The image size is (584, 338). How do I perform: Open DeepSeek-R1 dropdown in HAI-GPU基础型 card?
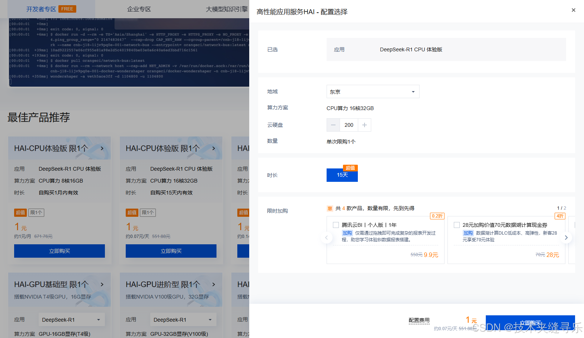tap(71, 320)
